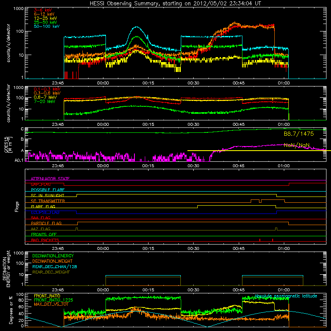Screen dimensions: 331x331
Task: Click the DECIMATION_ENERGY legend label
Action: click(x=53, y=256)
